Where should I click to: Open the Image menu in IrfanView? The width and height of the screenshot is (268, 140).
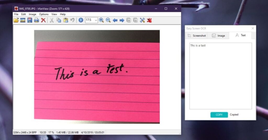pos(32,14)
